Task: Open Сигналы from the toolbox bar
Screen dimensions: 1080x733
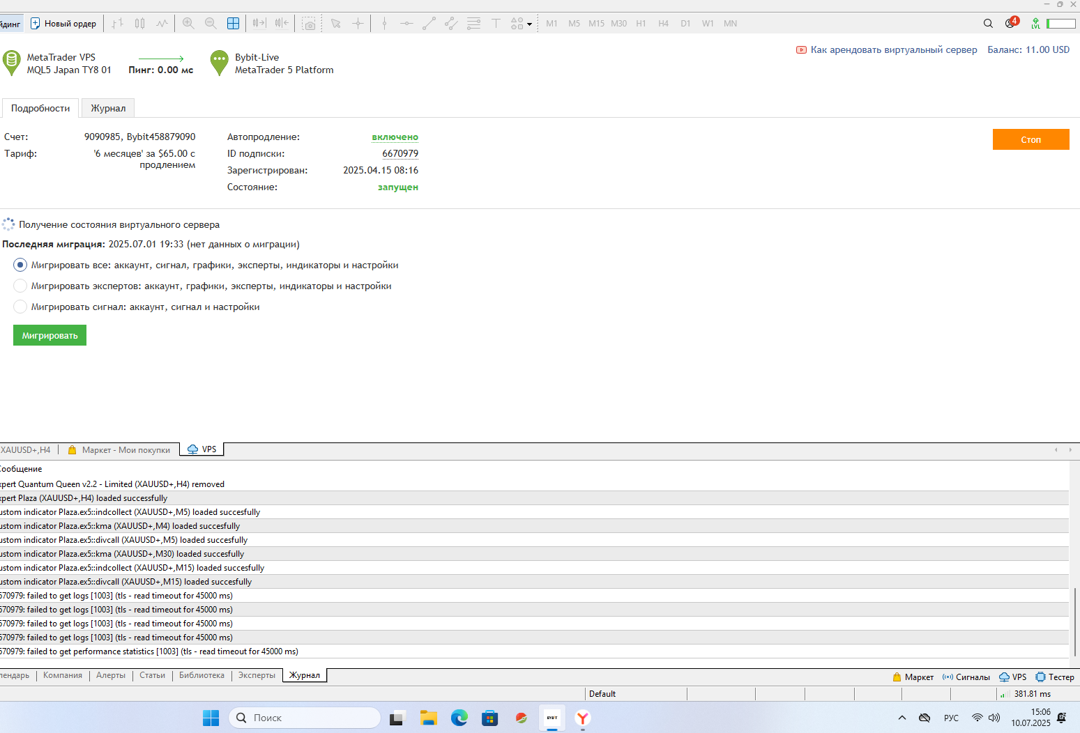Action: coord(966,677)
